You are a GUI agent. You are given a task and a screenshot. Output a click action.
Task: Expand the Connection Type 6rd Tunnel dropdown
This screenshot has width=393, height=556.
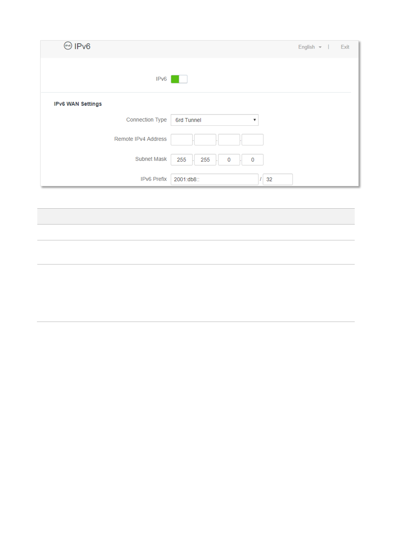(214, 120)
